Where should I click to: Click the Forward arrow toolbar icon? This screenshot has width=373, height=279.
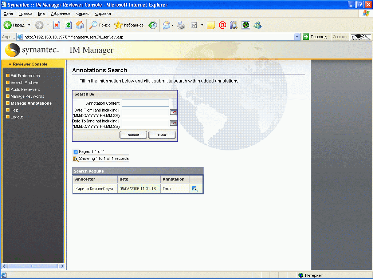[x=39, y=25]
